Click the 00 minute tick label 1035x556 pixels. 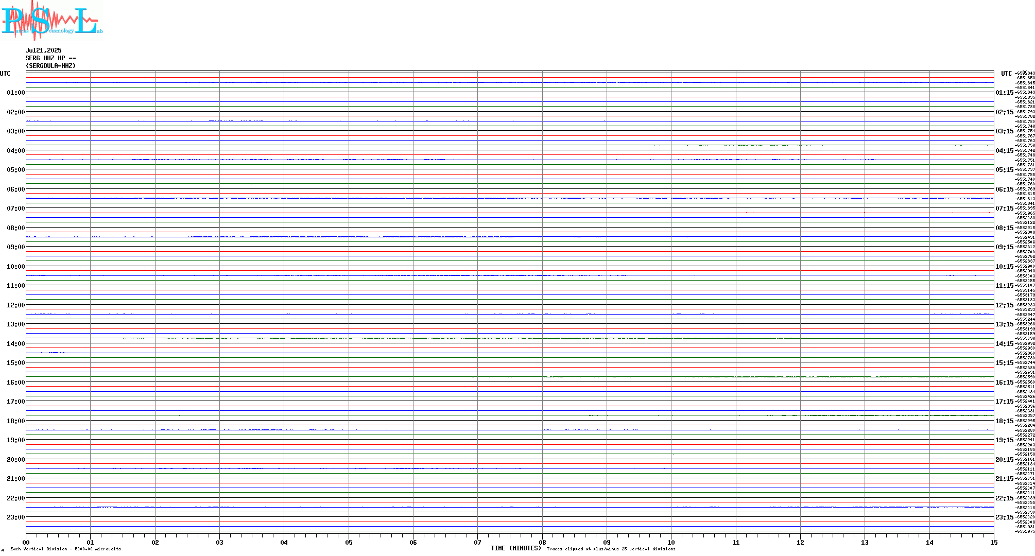(26, 542)
